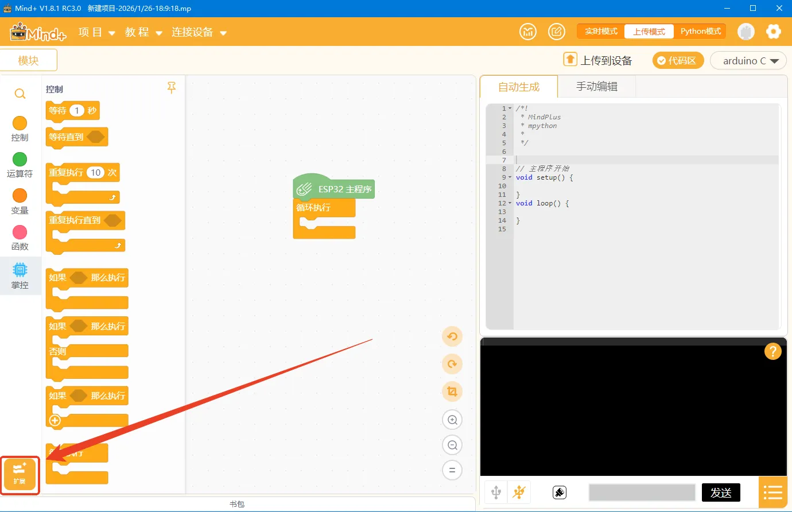Click the undo arrow on the workspace

tap(452, 336)
